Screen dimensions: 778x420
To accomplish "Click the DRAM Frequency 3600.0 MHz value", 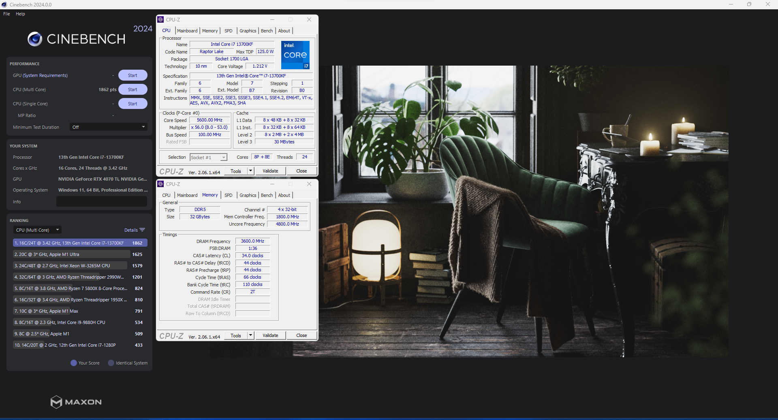I will (252, 241).
